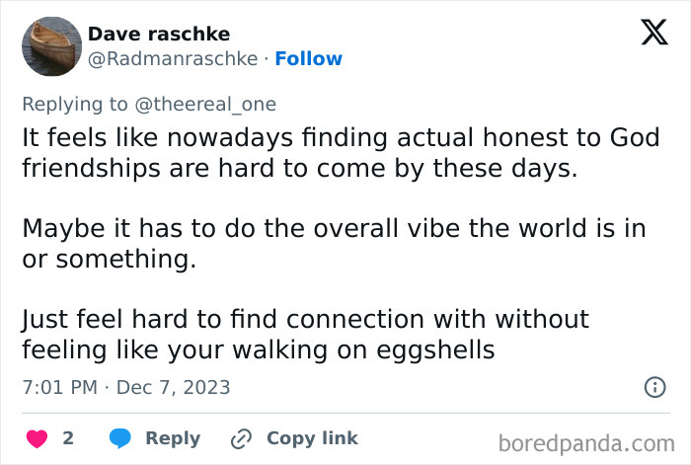Click the paragraph about honest to God friendships

point(341,153)
